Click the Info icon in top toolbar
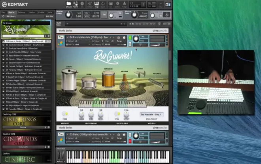The image size is (261, 164). tap(82, 4)
